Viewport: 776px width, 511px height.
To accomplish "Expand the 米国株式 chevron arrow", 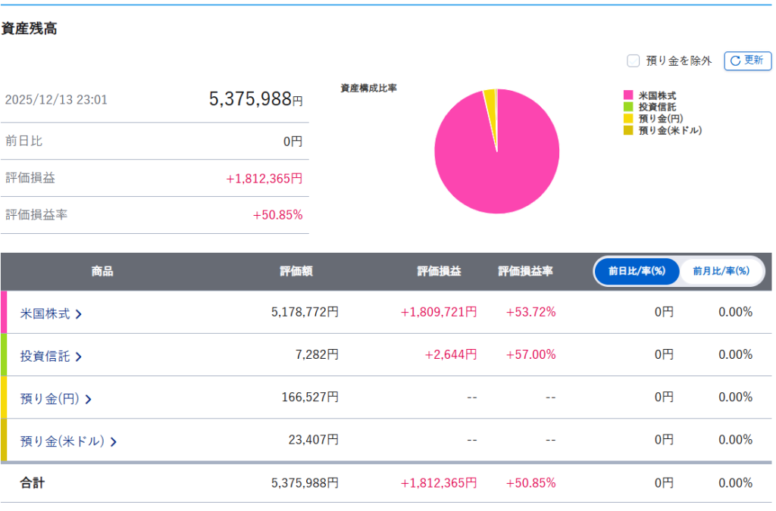I will [x=79, y=313].
